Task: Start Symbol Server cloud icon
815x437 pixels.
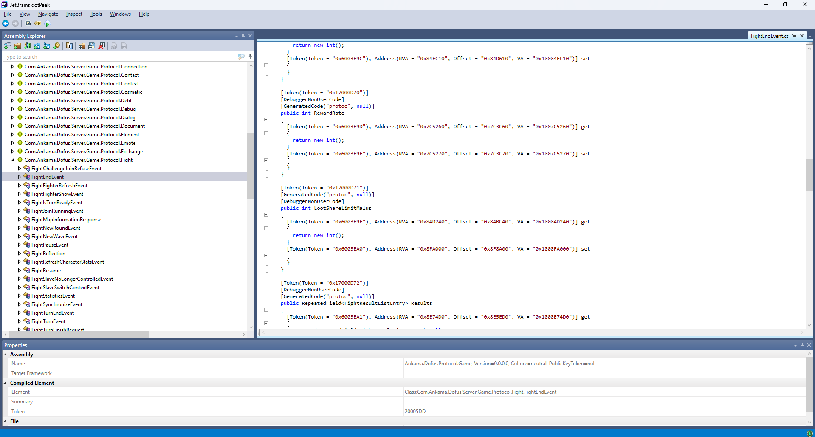Action: [48, 23]
